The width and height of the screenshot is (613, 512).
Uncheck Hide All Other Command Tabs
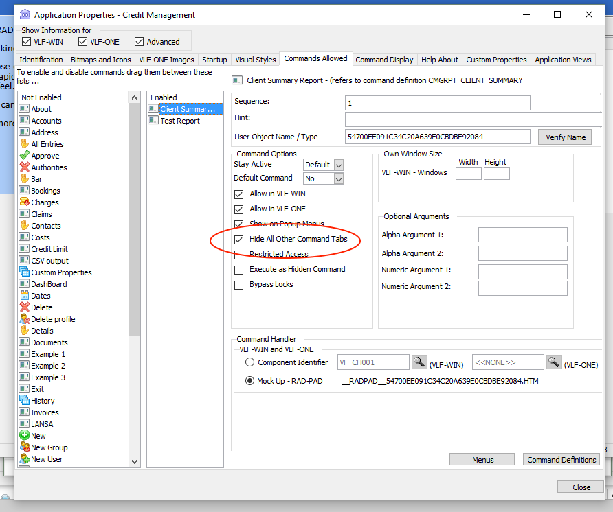(239, 240)
